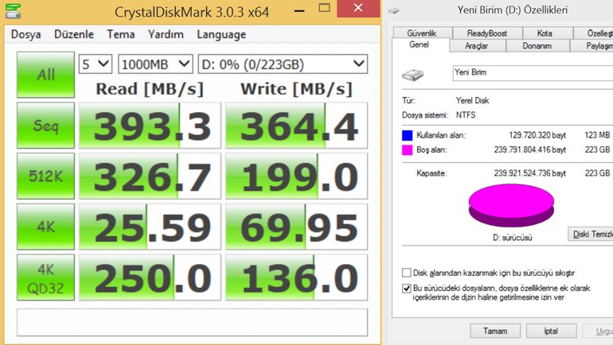The height and width of the screenshot is (345, 613).
Task: Open the Dosya menu
Action: [x=26, y=35]
